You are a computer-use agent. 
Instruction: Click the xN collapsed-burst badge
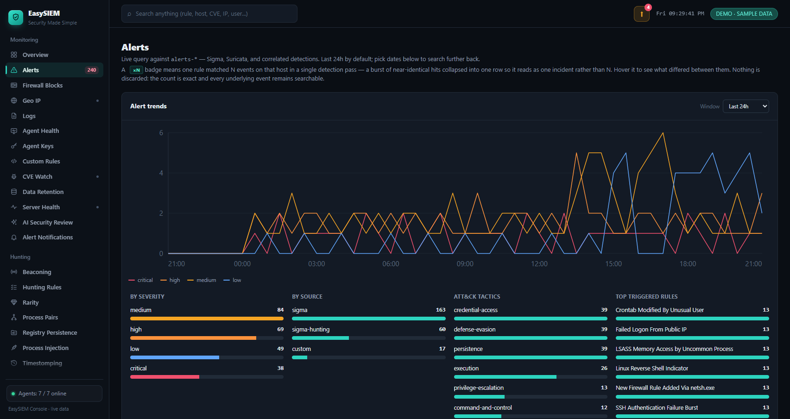click(x=136, y=70)
